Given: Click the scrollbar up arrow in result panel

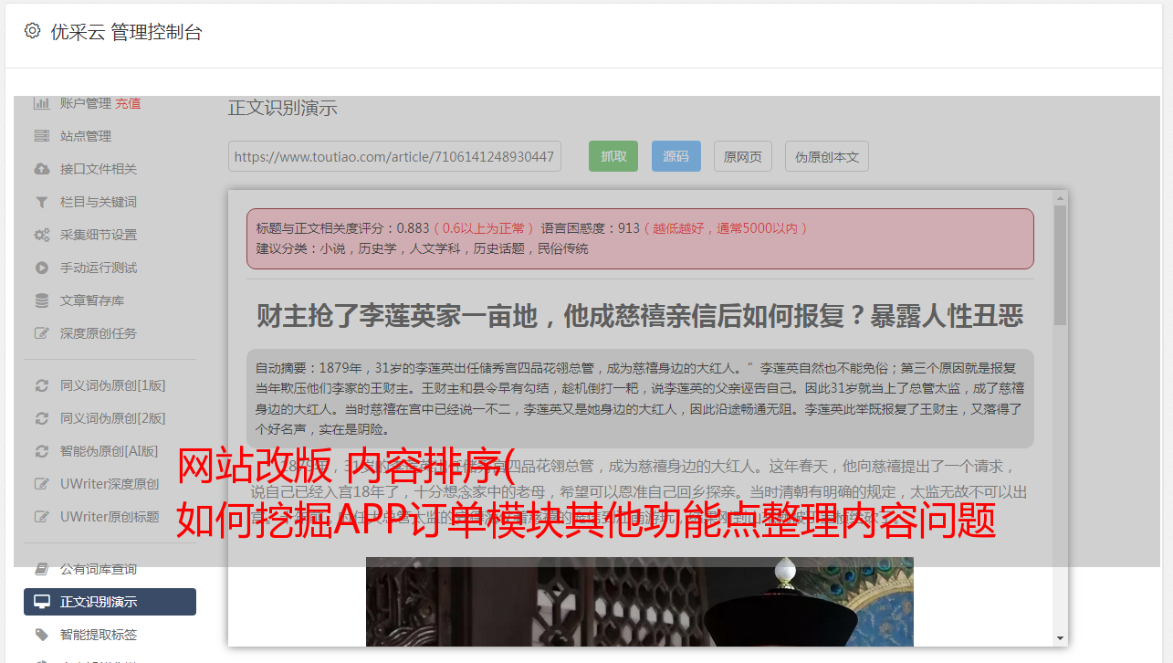Looking at the screenshot, I should [1060, 197].
